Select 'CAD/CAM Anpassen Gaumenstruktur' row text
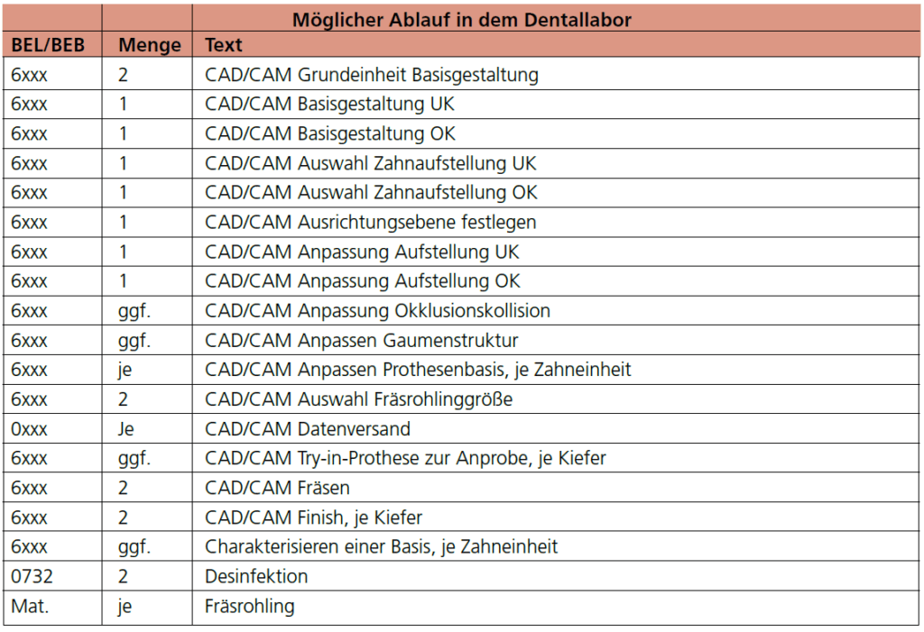The image size is (924, 632). tap(361, 341)
